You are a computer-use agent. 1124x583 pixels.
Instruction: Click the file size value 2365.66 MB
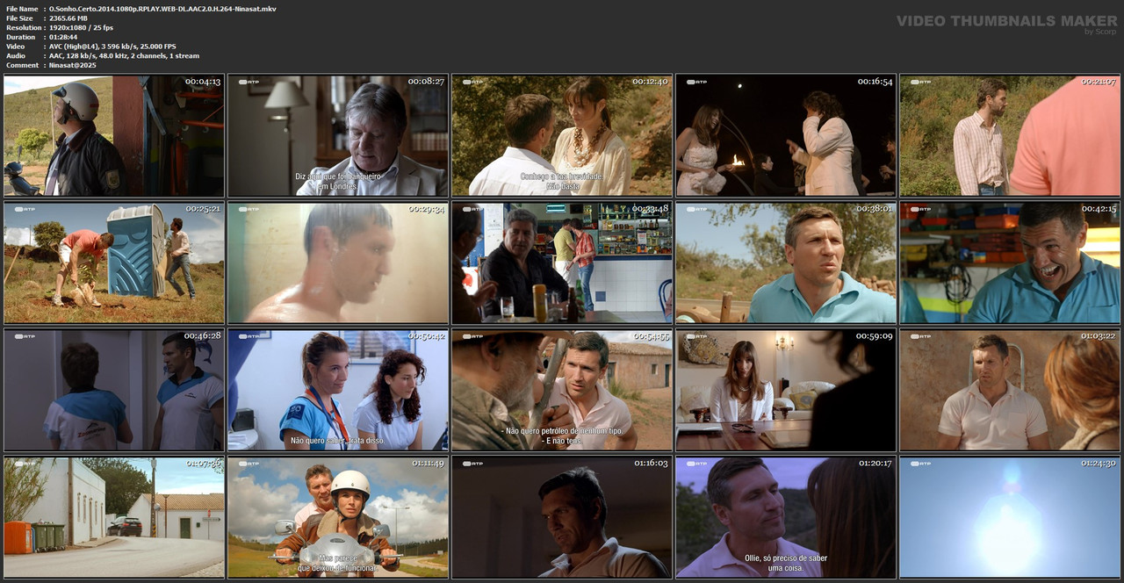[x=68, y=18]
